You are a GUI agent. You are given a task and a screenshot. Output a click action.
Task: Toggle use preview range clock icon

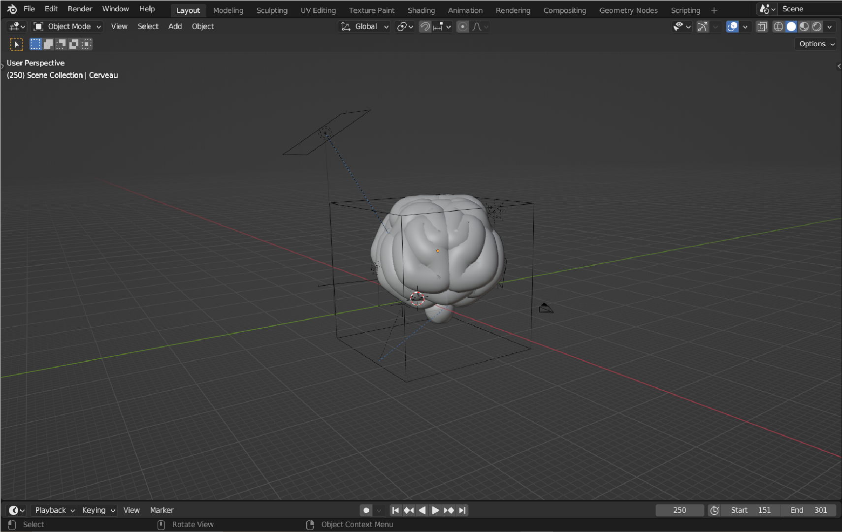pyautogui.click(x=714, y=510)
